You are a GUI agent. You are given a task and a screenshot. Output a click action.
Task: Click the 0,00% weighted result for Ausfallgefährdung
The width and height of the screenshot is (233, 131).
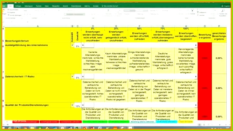pyautogui.click(x=219, y=58)
